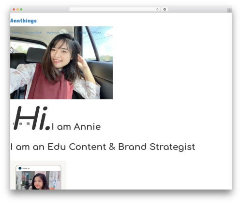Maximize the window using the green button
The height and width of the screenshot is (204, 242).
click(x=21, y=10)
